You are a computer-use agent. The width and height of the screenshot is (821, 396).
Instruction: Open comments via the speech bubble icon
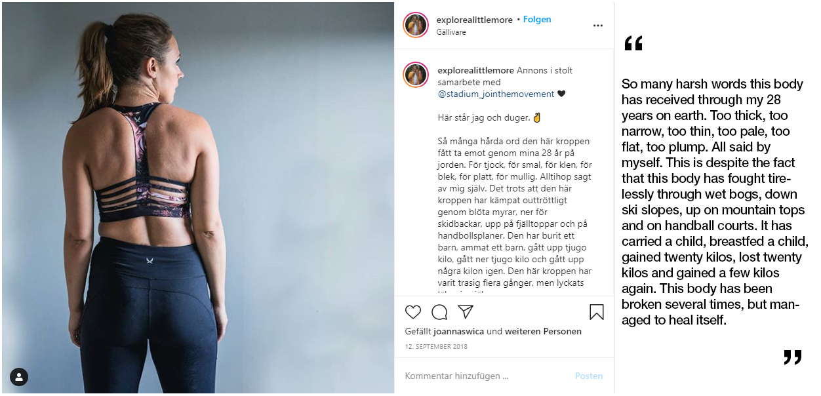click(440, 312)
